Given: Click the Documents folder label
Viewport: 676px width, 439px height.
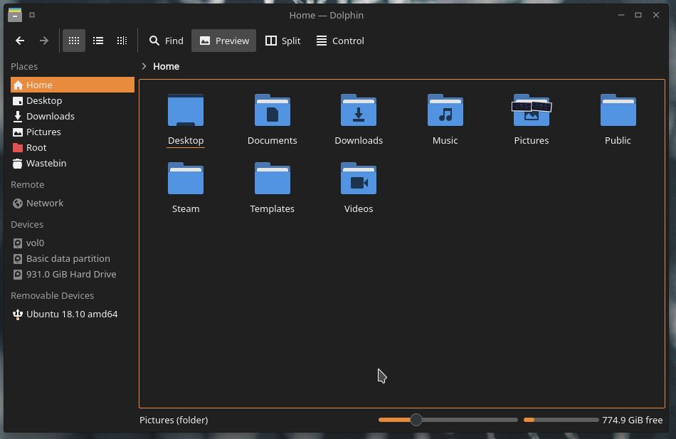Looking at the screenshot, I should (272, 141).
